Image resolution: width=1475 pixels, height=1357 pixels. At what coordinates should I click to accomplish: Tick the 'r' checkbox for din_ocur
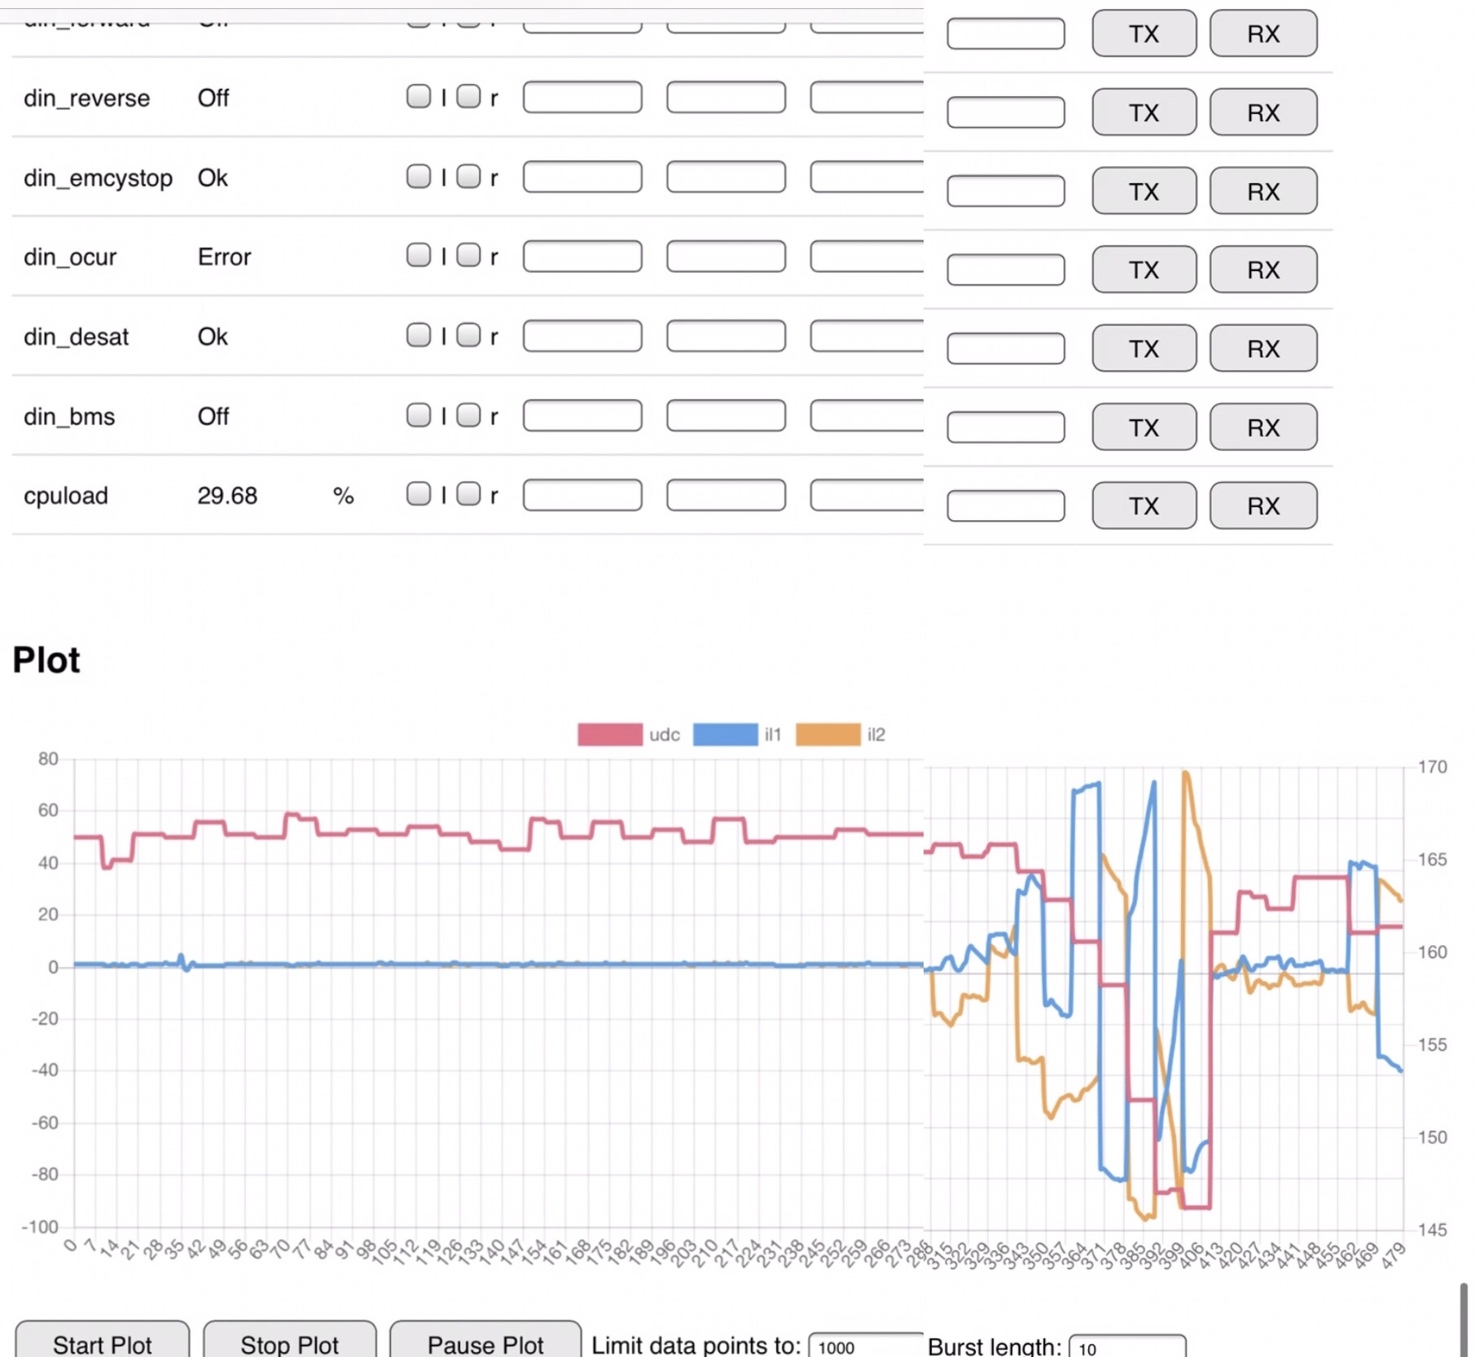(x=468, y=256)
